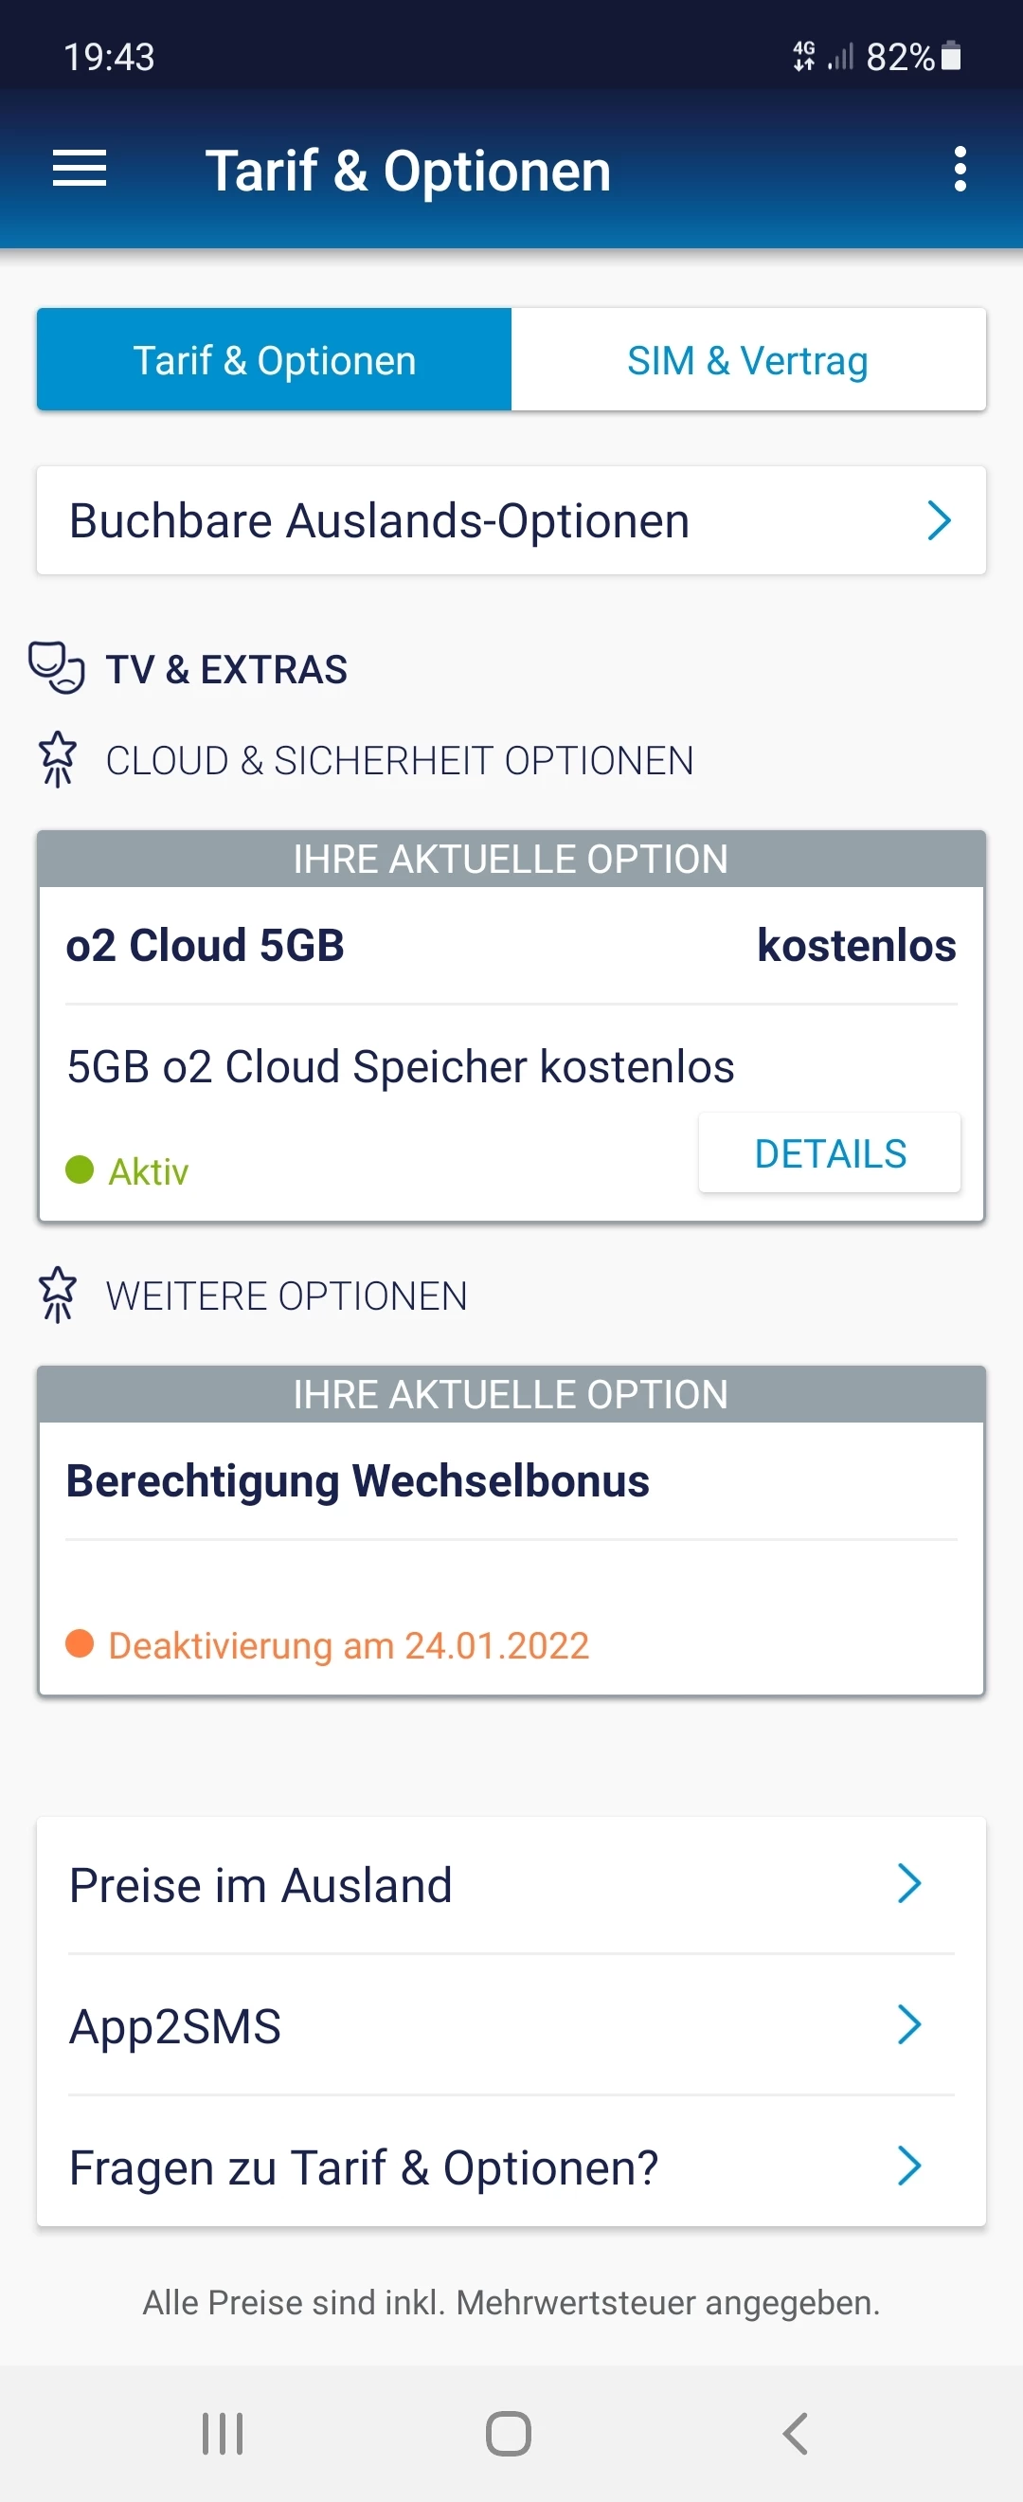Open the Preise im Ausland entry
The height and width of the screenshot is (2502, 1023).
click(262, 1885)
